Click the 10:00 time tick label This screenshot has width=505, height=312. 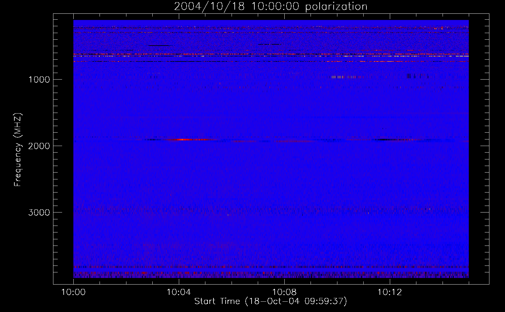[73, 292]
